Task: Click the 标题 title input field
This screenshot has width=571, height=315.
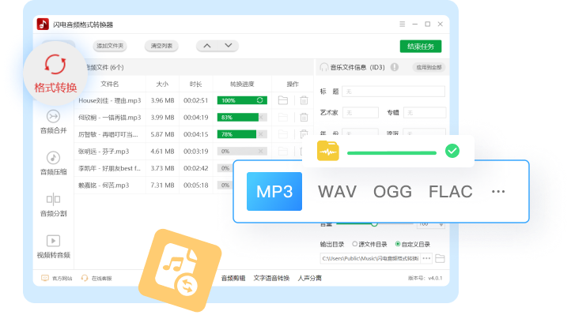Action: [393, 92]
